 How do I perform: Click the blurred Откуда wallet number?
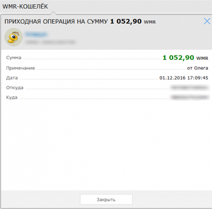(190, 88)
